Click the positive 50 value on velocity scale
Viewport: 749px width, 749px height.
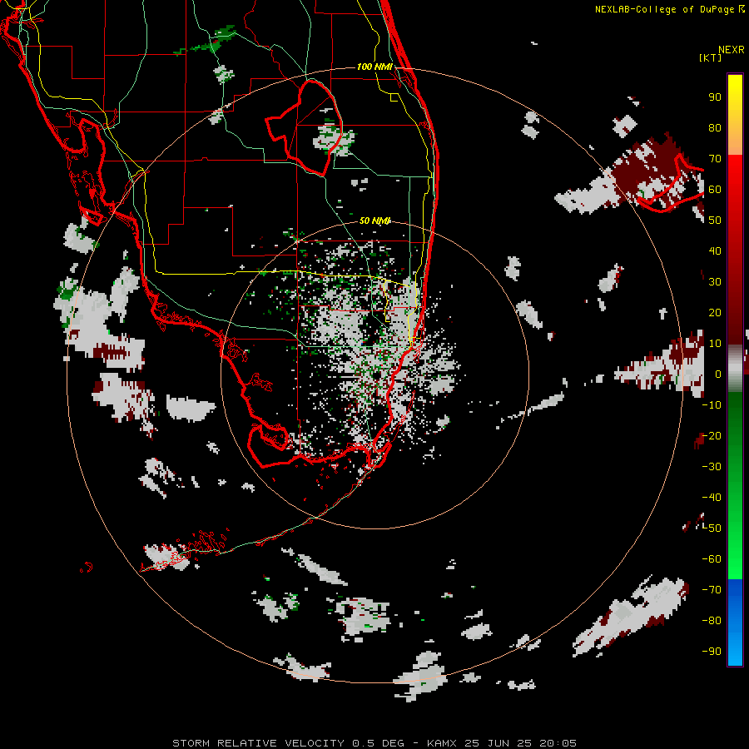tap(715, 221)
